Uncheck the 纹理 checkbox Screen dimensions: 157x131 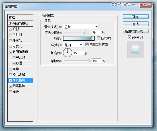pos(14,63)
